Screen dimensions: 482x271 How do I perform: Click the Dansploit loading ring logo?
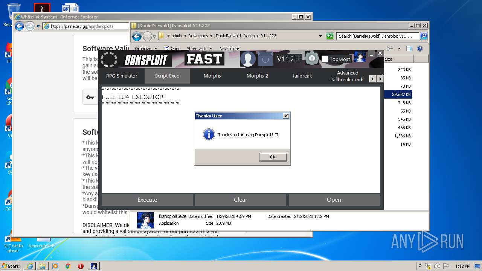coord(109,59)
